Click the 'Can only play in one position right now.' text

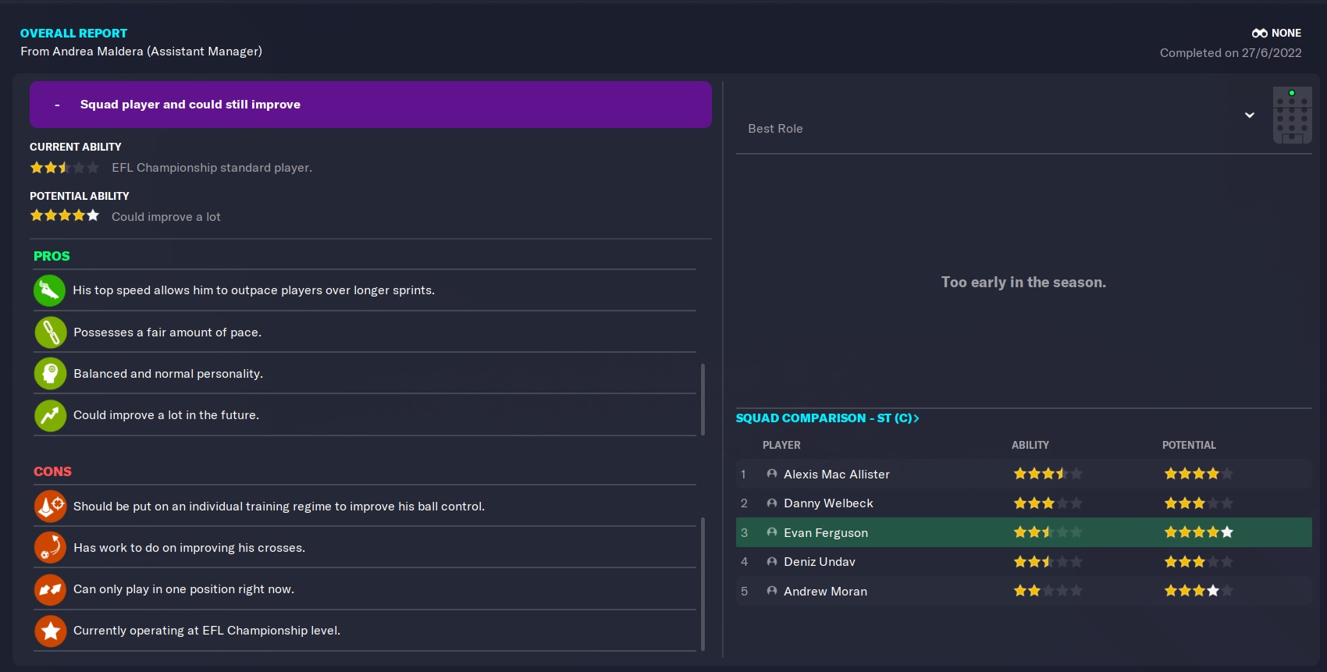pyautogui.click(x=183, y=589)
